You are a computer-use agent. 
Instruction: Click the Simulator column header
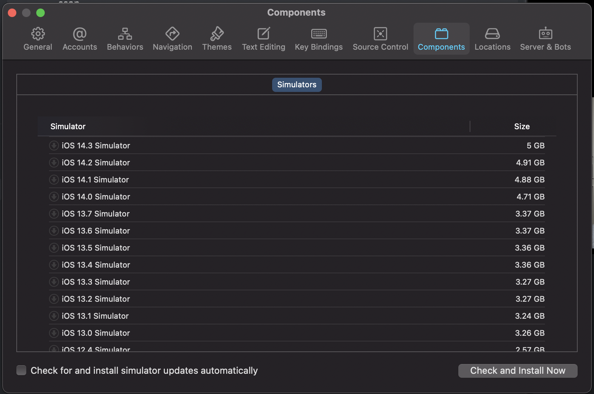68,126
